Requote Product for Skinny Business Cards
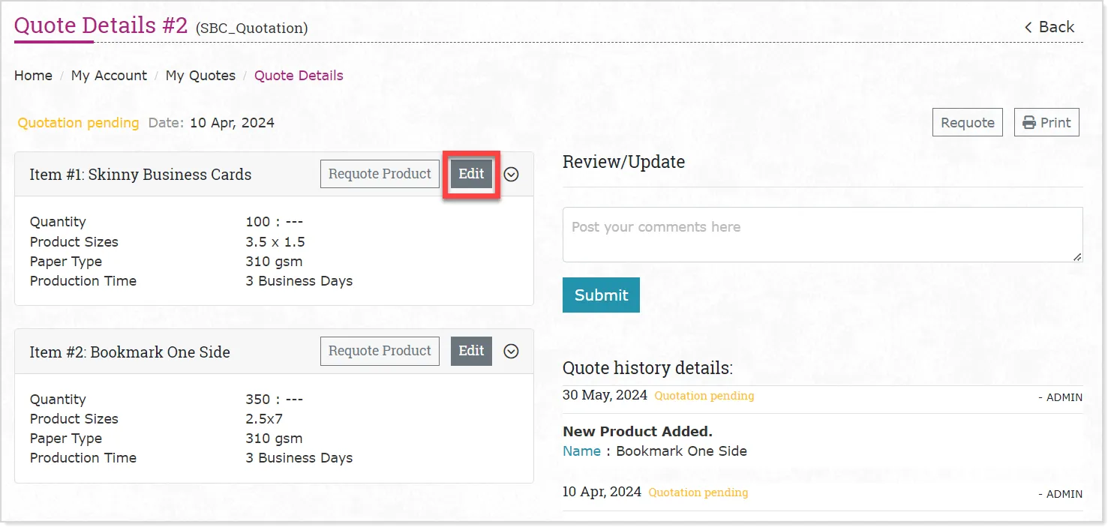 (380, 174)
